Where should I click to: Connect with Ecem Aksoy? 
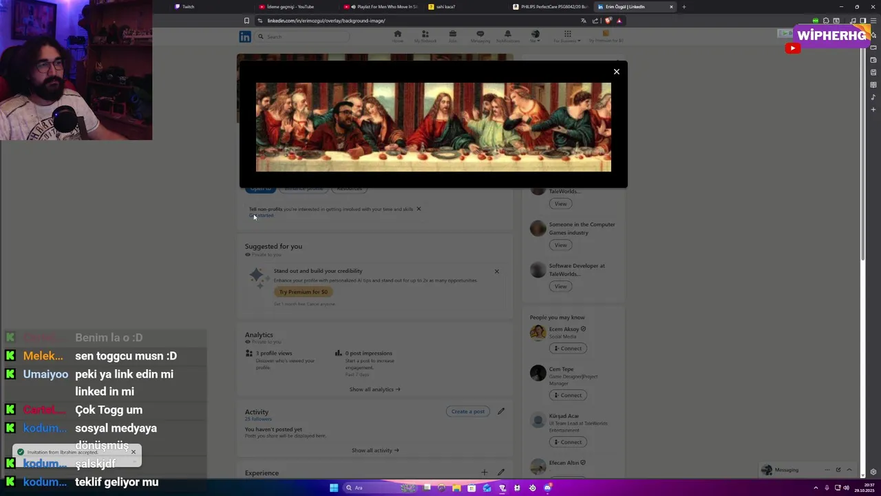pyautogui.click(x=568, y=349)
